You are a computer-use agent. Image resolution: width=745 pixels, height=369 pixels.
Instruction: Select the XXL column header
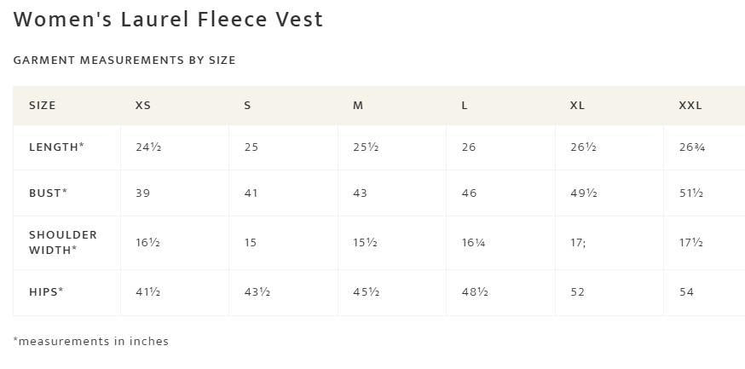click(690, 106)
